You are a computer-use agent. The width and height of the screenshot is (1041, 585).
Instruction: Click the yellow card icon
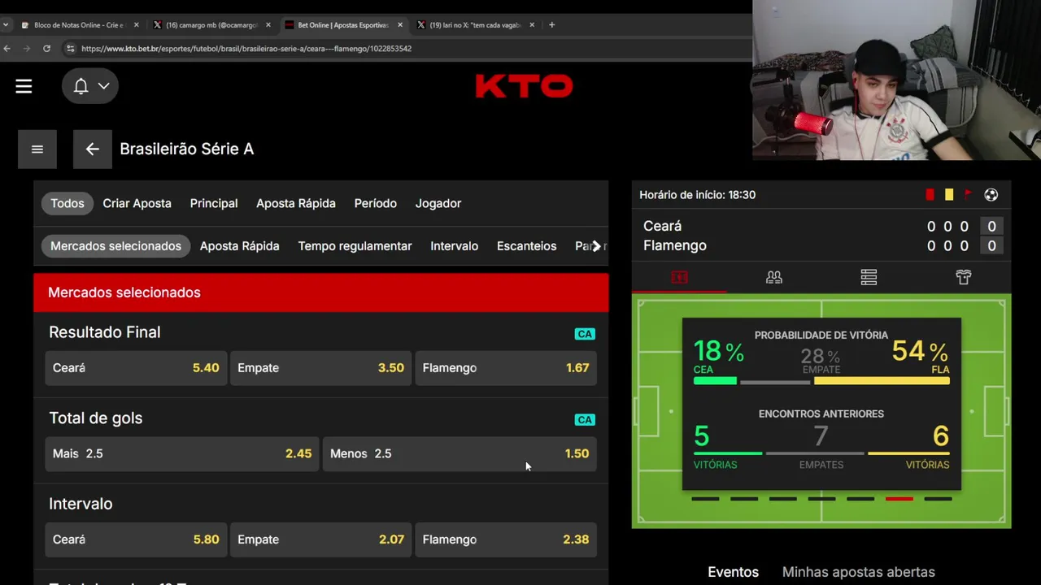pos(949,195)
